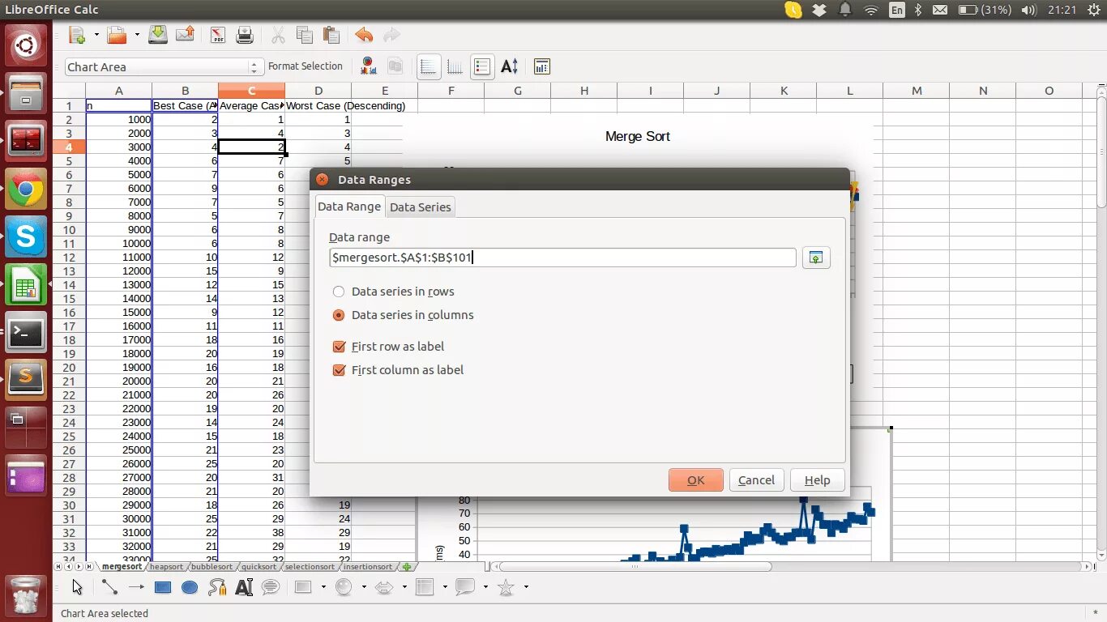Select the Text tool

(x=244, y=587)
